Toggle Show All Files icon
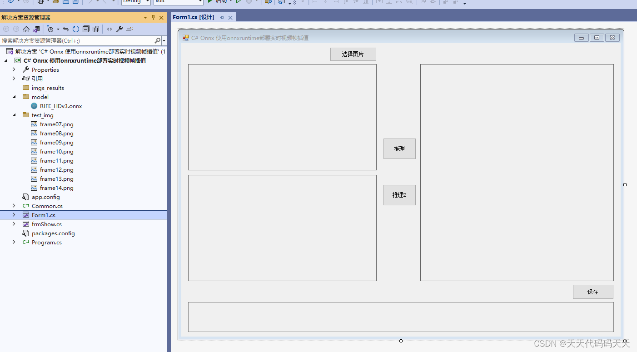 tap(96, 29)
